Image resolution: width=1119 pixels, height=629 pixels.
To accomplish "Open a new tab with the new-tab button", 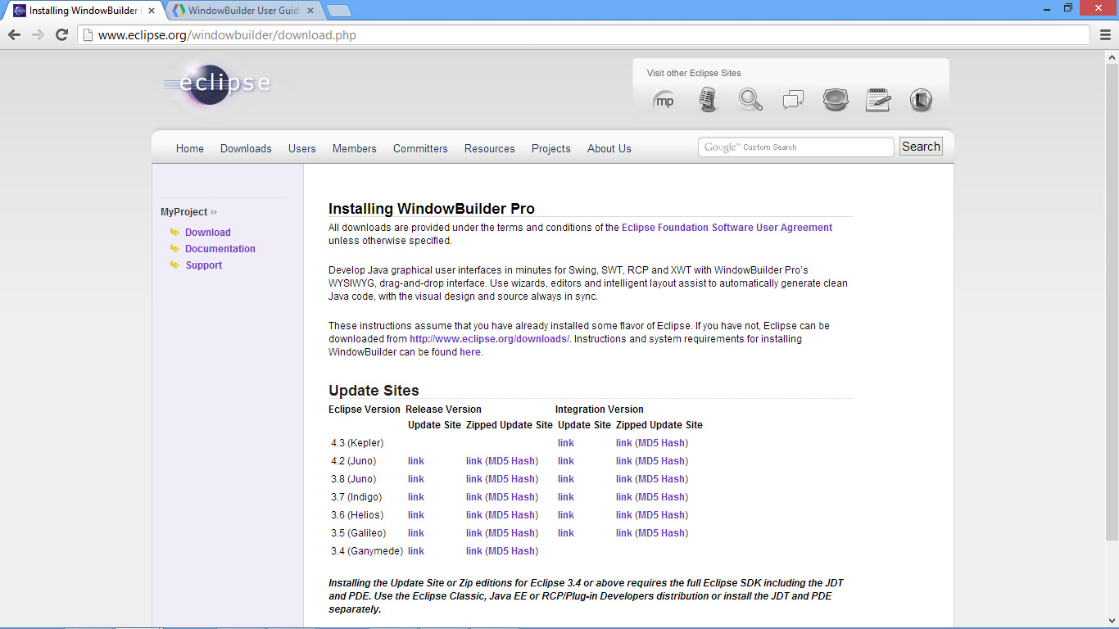I will 338,11.
